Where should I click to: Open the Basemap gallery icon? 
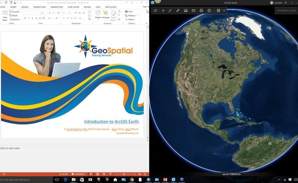pos(186,11)
